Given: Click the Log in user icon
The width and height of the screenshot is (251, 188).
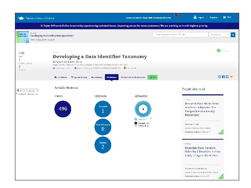Looking at the screenshot, I should tap(195, 17).
